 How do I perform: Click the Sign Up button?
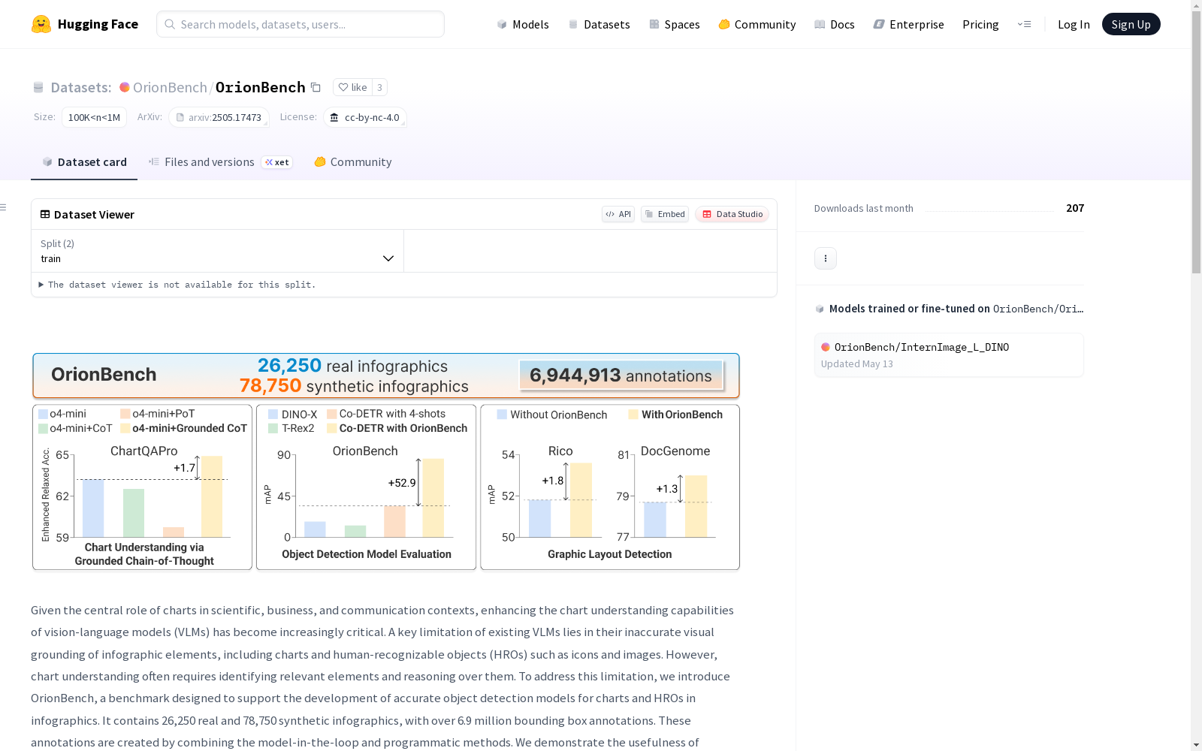click(x=1131, y=24)
